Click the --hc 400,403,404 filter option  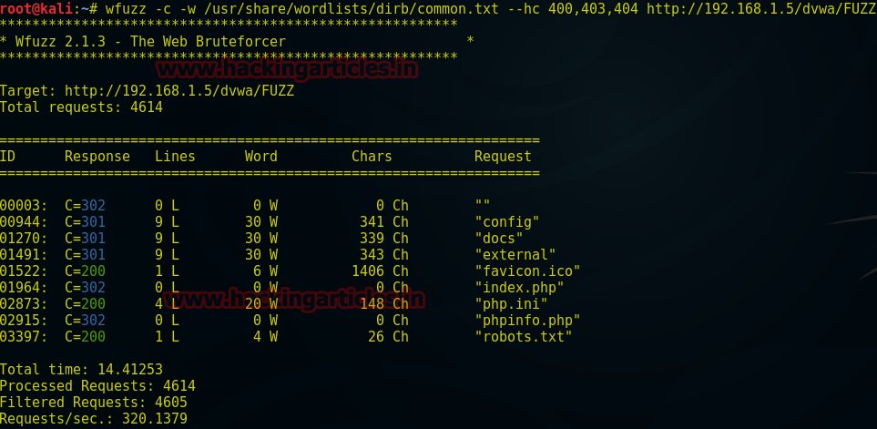[573, 8]
